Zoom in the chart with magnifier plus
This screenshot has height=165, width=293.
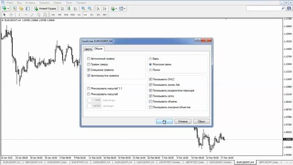(83, 8)
